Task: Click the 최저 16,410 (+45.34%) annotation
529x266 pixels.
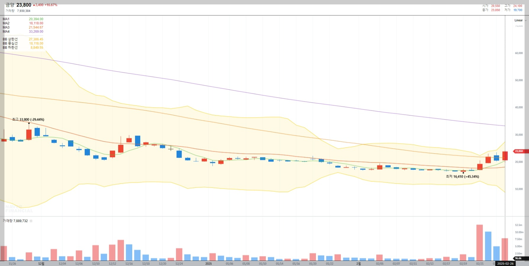Action: [x=462, y=177]
